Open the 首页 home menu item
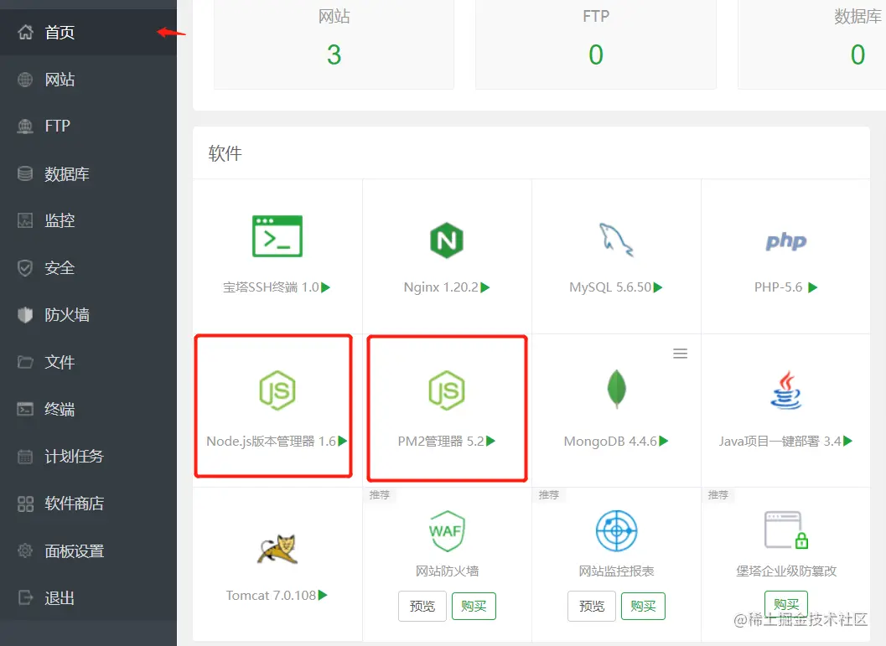Screen dimensions: 886x646 88,32
